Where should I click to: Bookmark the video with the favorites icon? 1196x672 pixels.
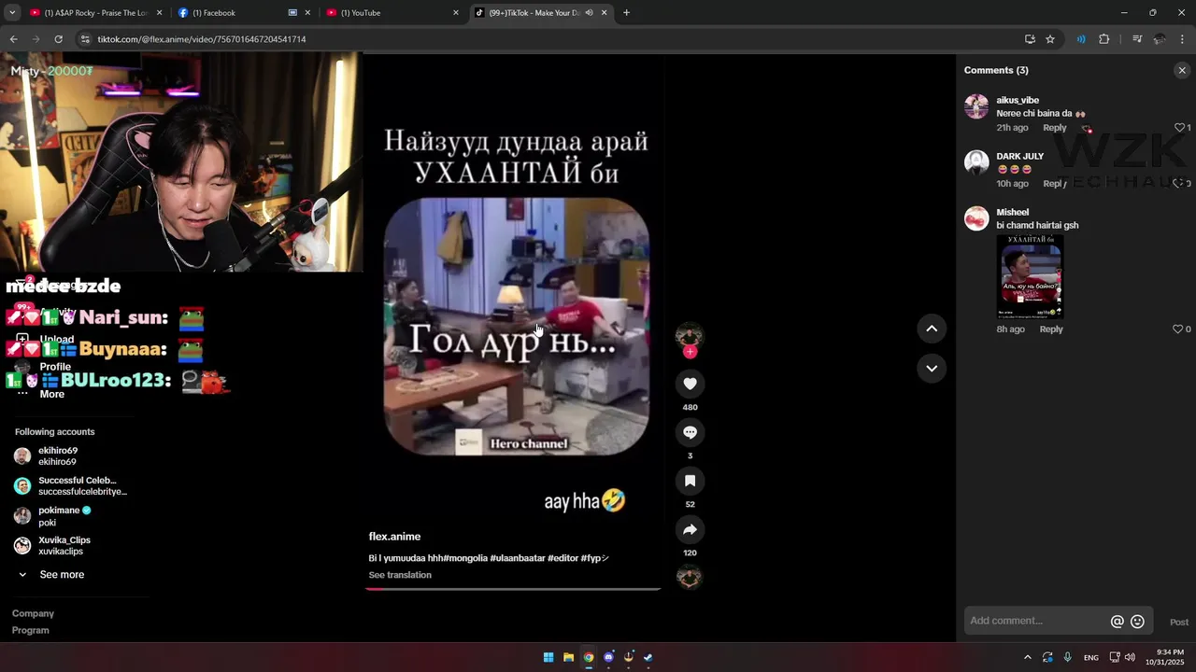[x=690, y=481]
